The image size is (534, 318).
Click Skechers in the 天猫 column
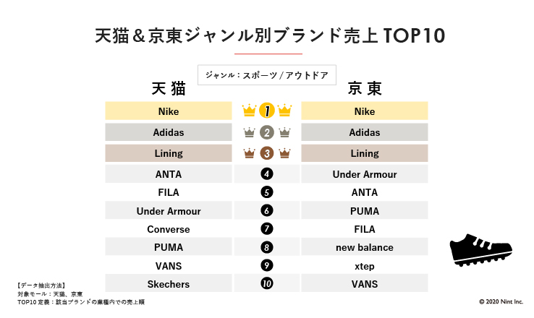tap(168, 284)
